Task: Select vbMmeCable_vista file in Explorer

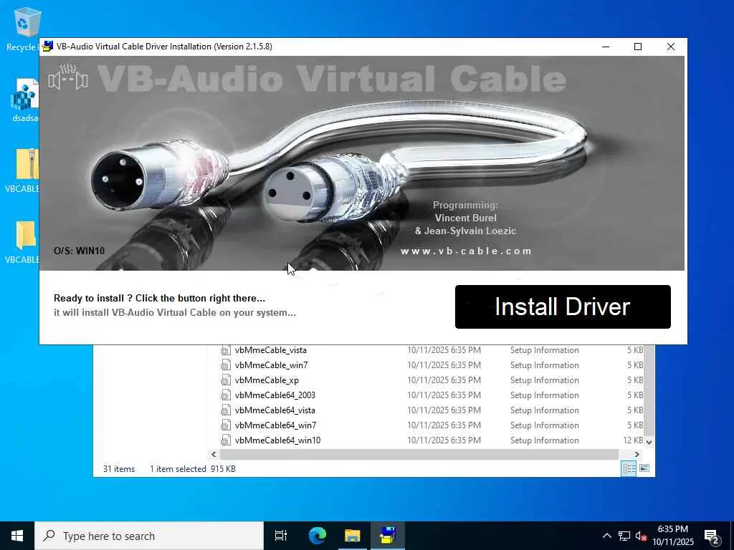Action: (x=270, y=350)
